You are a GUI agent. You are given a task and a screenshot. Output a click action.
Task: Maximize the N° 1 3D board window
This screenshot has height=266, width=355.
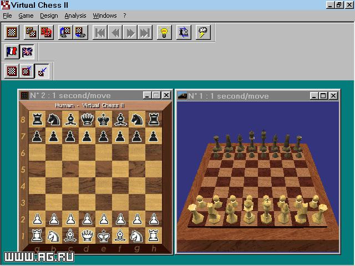[x=323, y=96]
